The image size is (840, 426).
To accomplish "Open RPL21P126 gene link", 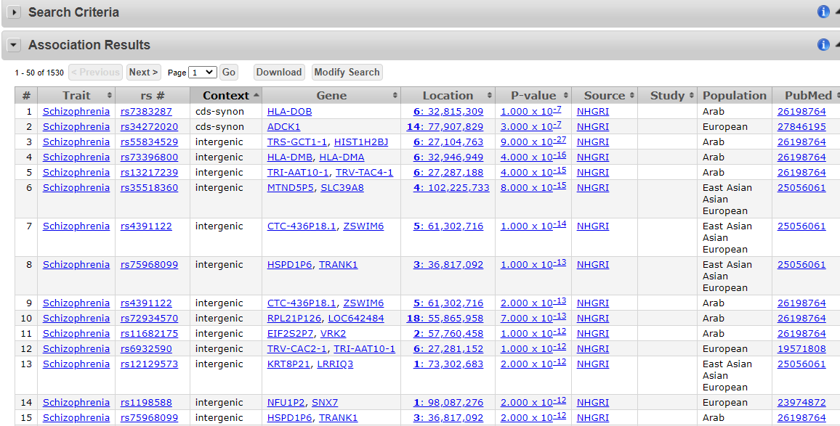I will coord(294,318).
